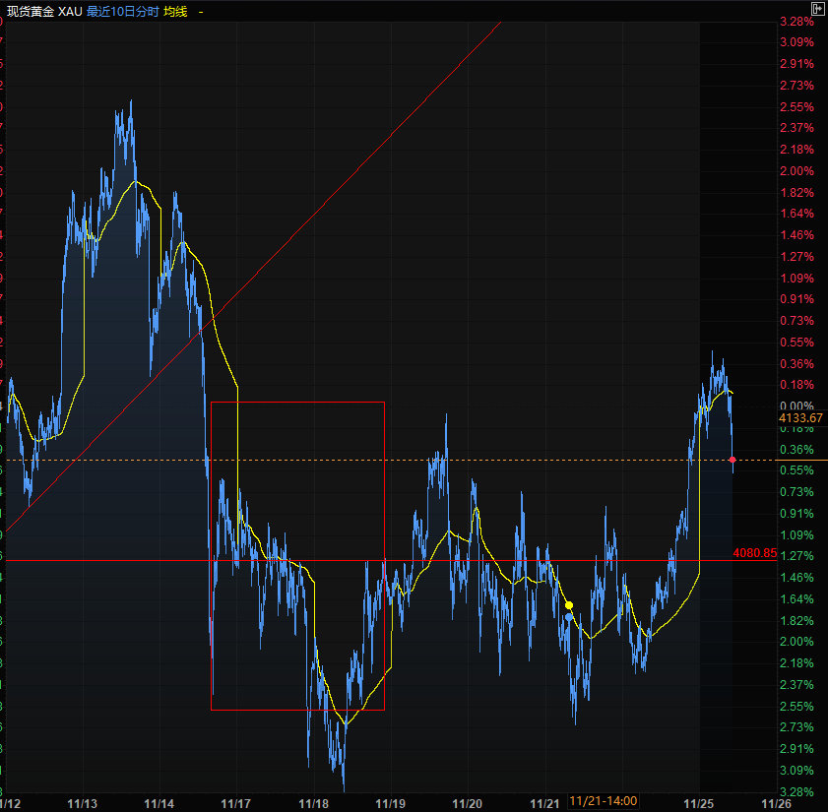Viewport: 828px width, 812px height.
Task: Click the yellow 均线 legend label
Action: click(x=175, y=11)
